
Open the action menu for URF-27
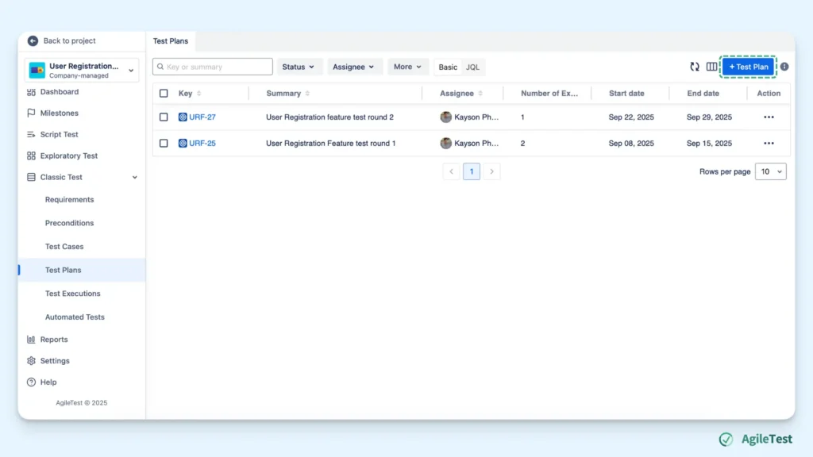pyautogui.click(x=769, y=117)
